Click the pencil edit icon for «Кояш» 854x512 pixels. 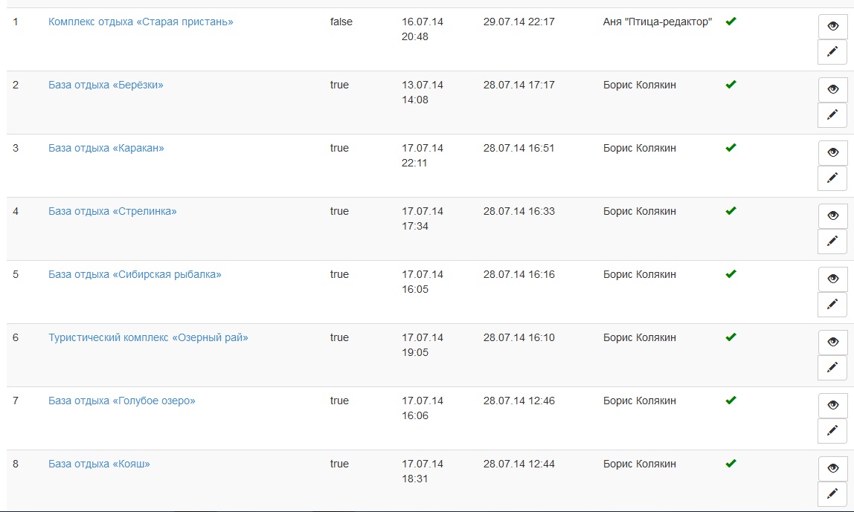(x=832, y=493)
